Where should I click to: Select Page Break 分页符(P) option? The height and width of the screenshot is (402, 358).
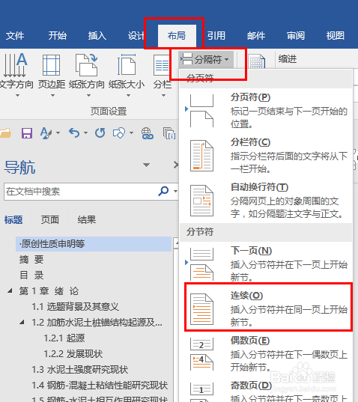(x=266, y=111)
